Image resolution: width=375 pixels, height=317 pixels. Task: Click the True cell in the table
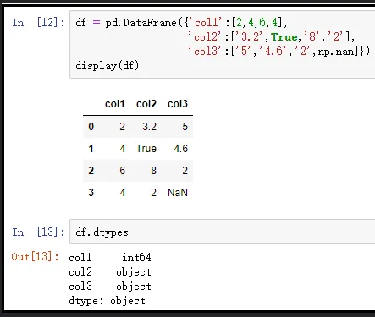pyautogui.click(x=146, y=149)
